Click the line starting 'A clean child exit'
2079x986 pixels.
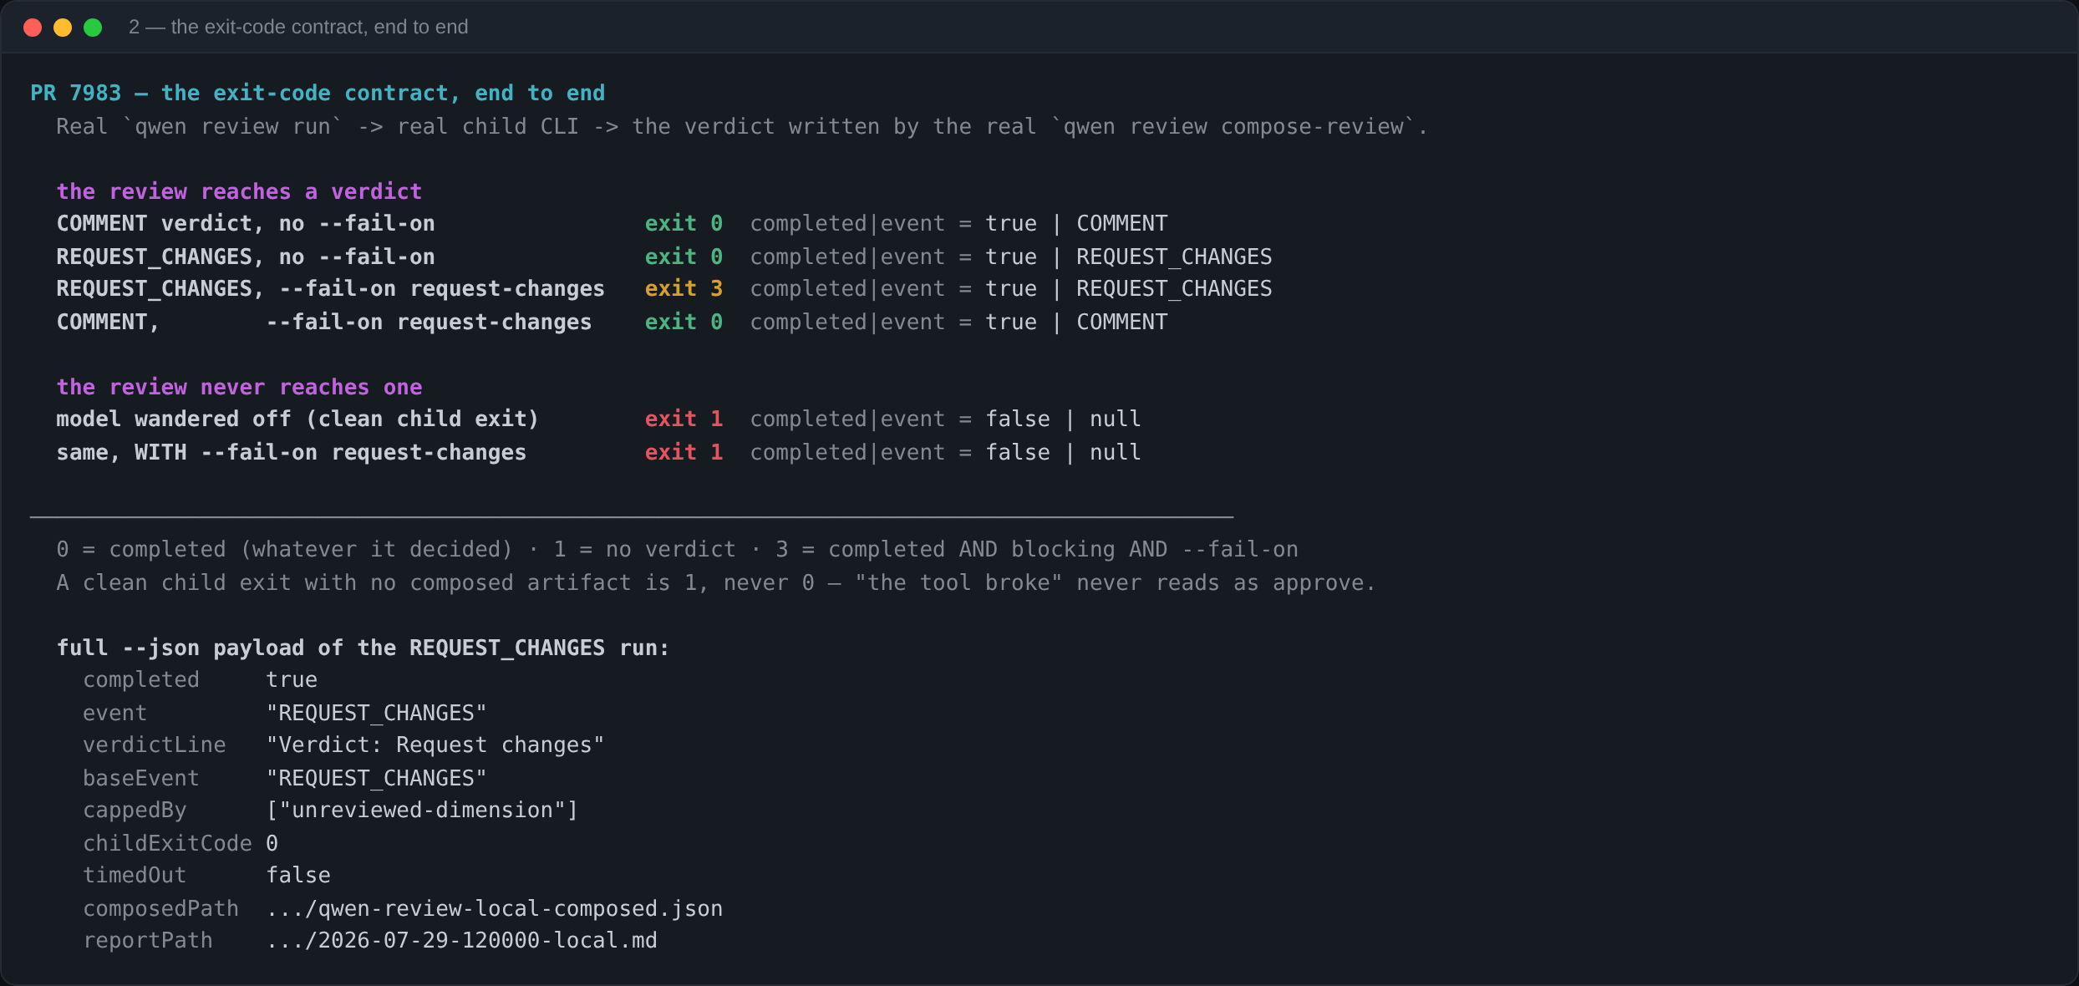716,582
